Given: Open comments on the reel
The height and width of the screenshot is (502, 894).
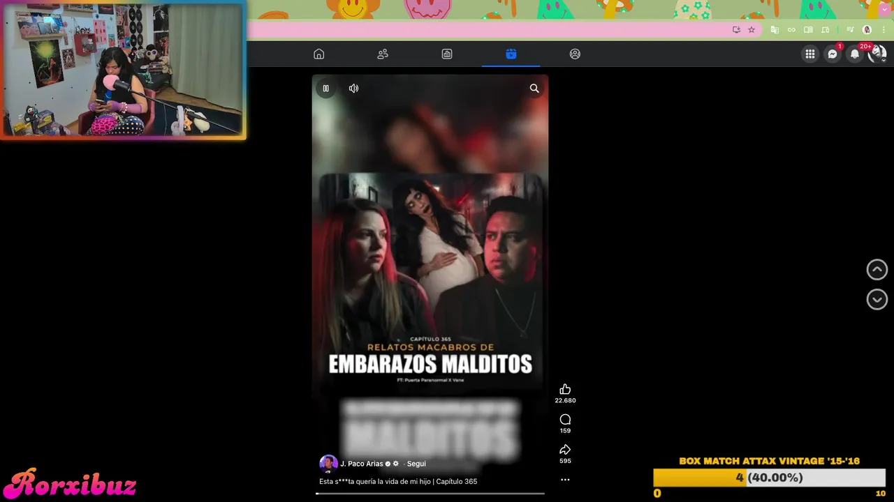Looking at the screenshot, I should click(565, 419).
